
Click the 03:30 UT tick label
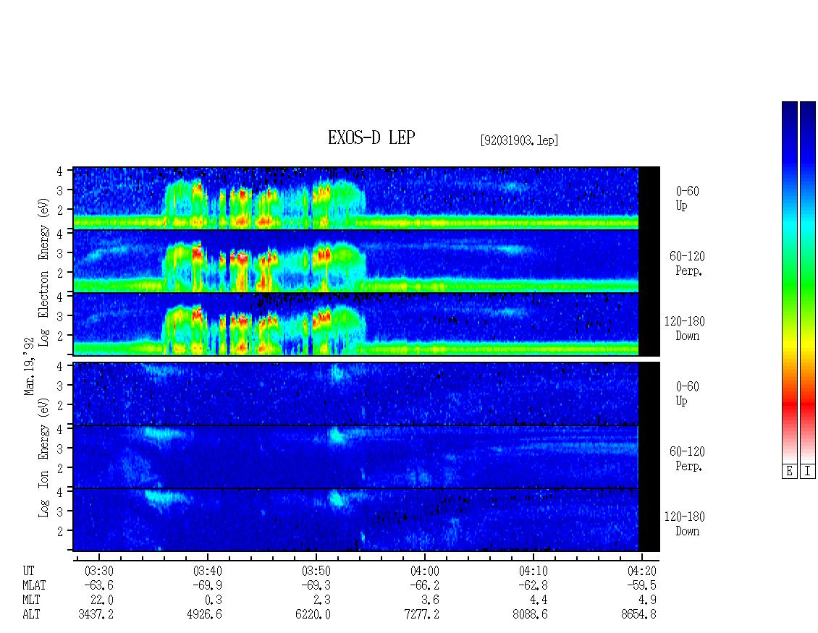[x=98, y=571]
